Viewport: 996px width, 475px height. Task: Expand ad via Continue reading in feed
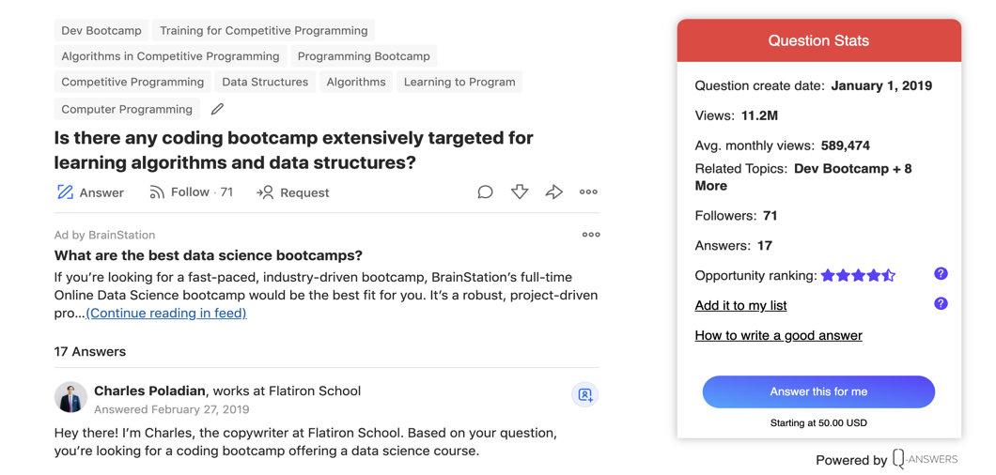pos(166,314)
